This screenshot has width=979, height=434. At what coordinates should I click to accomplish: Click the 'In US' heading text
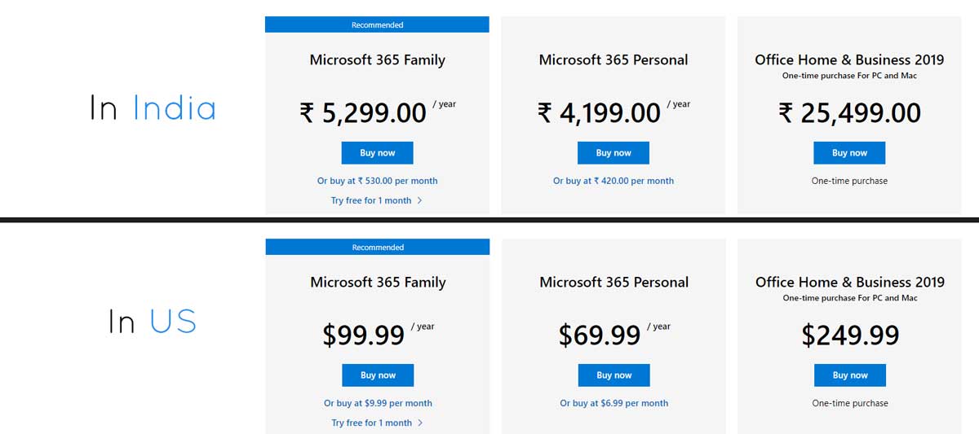tap(153, 322)
